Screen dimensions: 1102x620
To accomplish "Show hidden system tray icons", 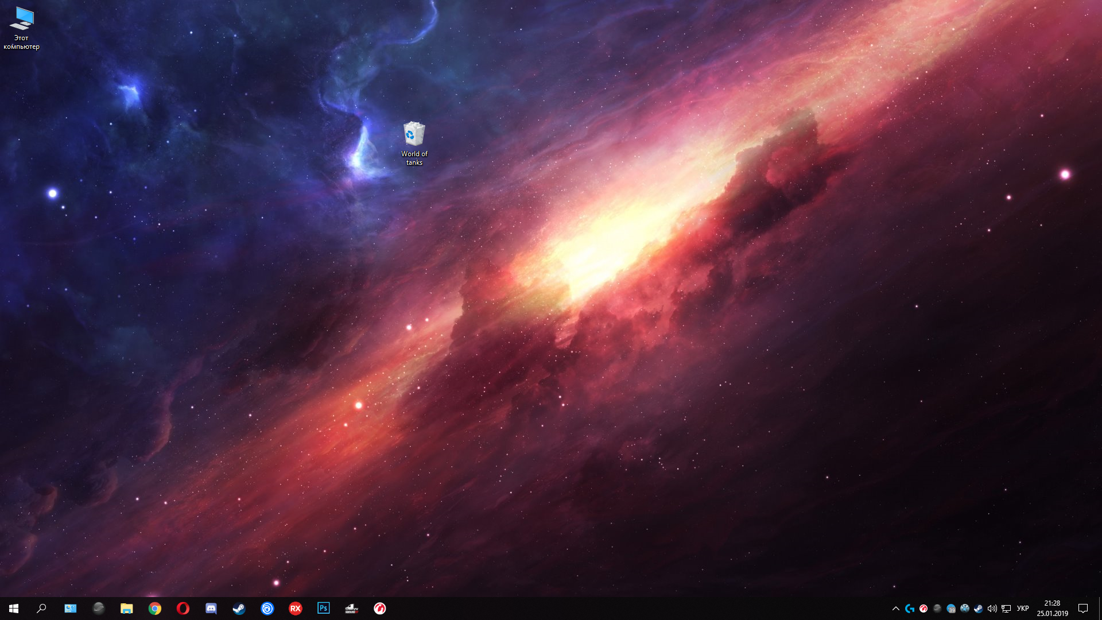I will click(x=895, y=609).
